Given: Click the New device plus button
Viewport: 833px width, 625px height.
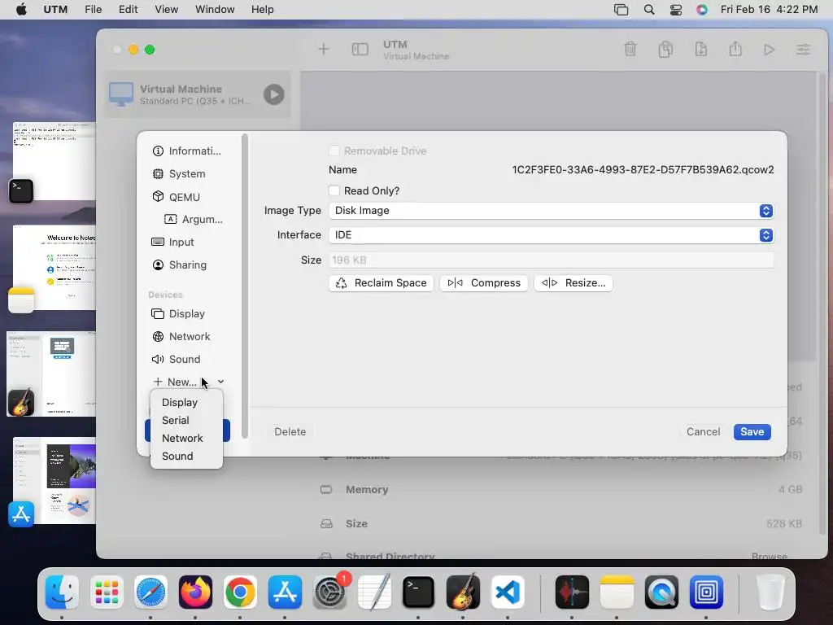Looking at the screenshot, I should (175, 382).
